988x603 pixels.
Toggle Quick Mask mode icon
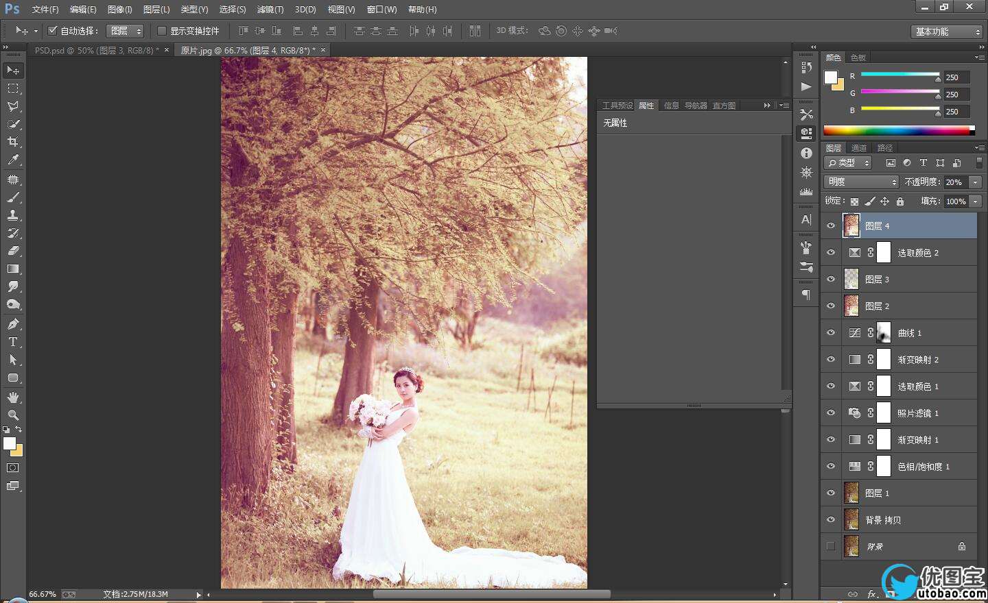[x=13, y=468]
